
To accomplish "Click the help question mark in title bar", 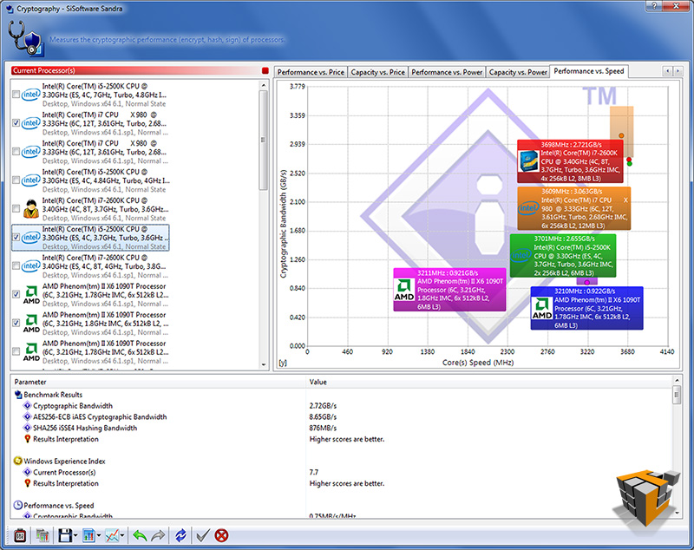I will 654,5.
